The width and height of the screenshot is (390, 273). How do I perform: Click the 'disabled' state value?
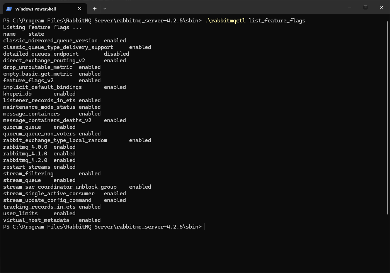(116, 54)
